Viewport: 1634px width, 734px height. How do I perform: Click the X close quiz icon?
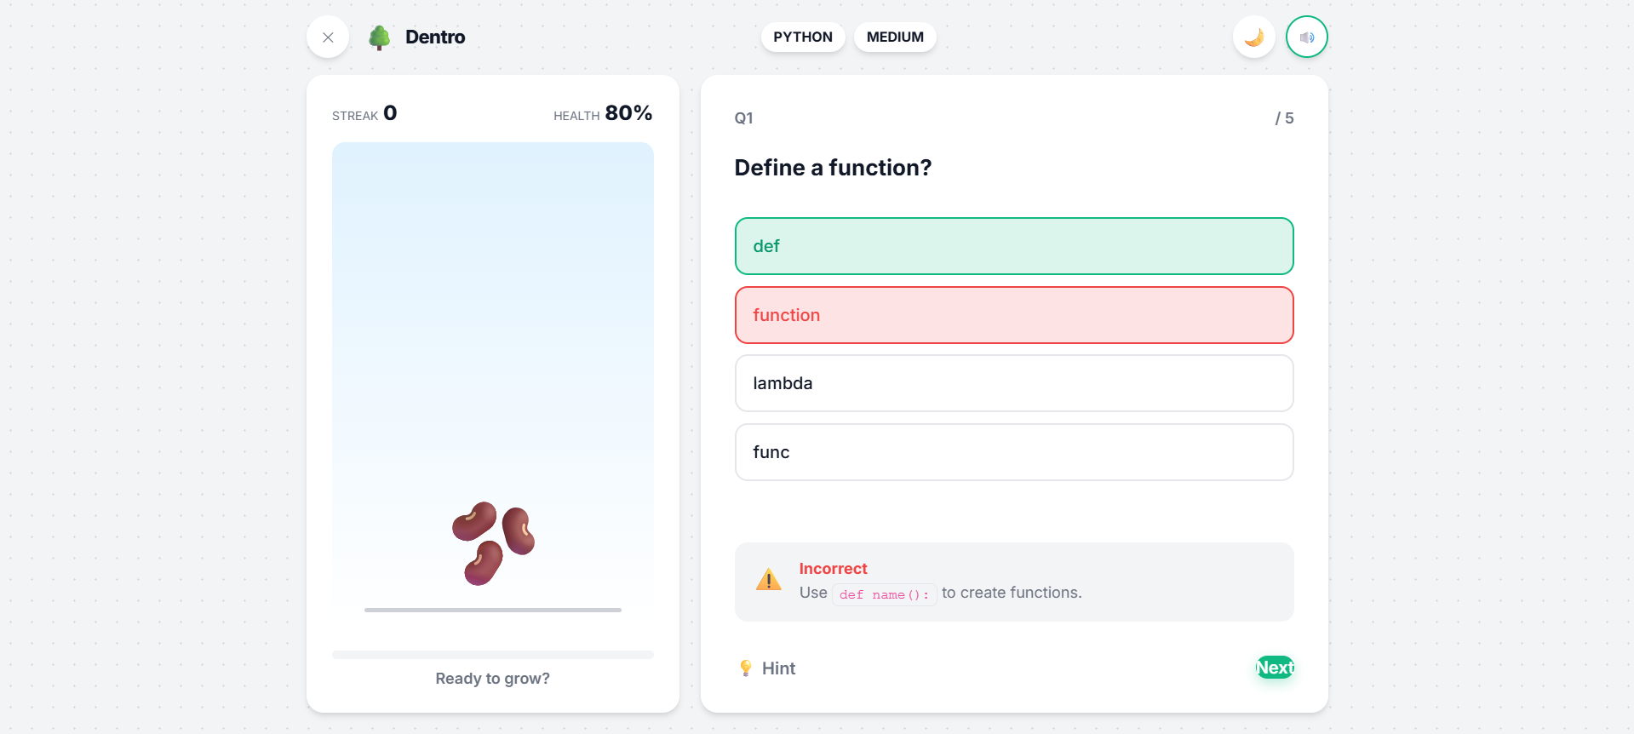(328, 37)
